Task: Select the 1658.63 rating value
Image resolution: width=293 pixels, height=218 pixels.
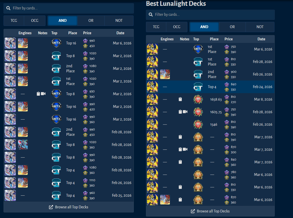Action: (216, 99)
